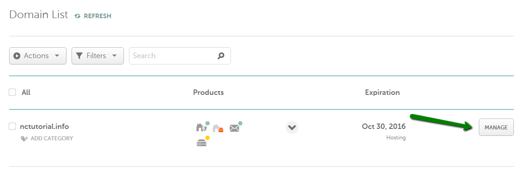Click the circular arrows refresh icon
Screen dimensions: 518x173
[77, 16]
